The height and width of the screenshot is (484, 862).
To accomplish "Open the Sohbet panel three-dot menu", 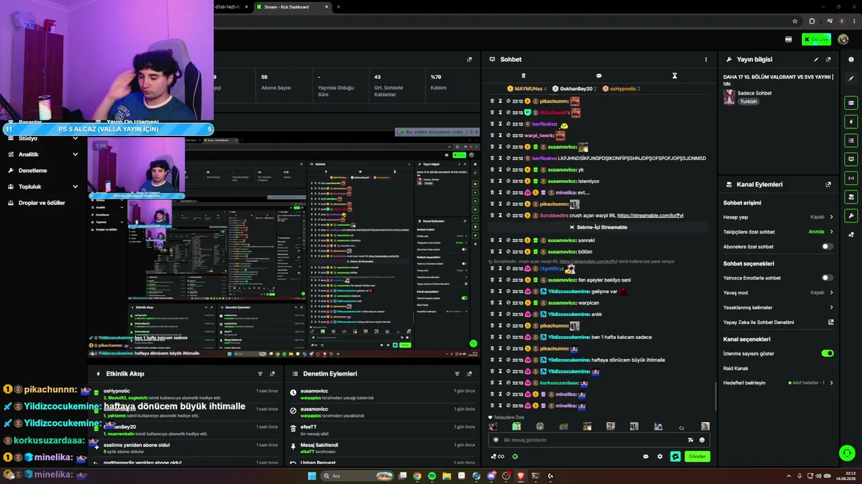I will [x=706, y=59].
